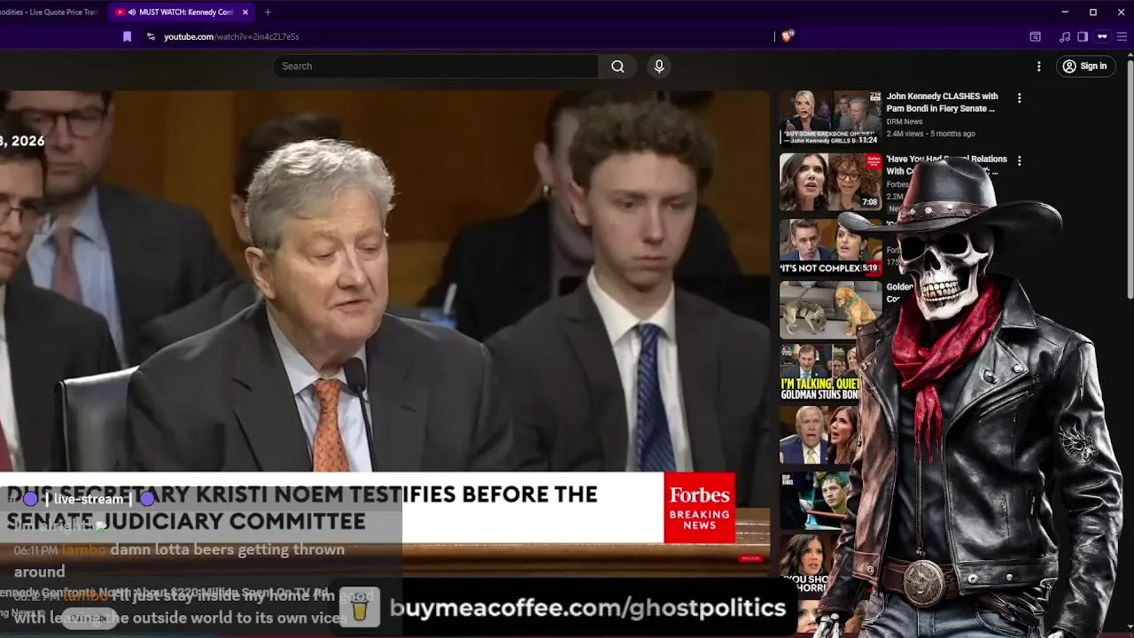
Task: Open YouTube settings three-dot menu beside Sign in
Action: (x=1039, y=66)
